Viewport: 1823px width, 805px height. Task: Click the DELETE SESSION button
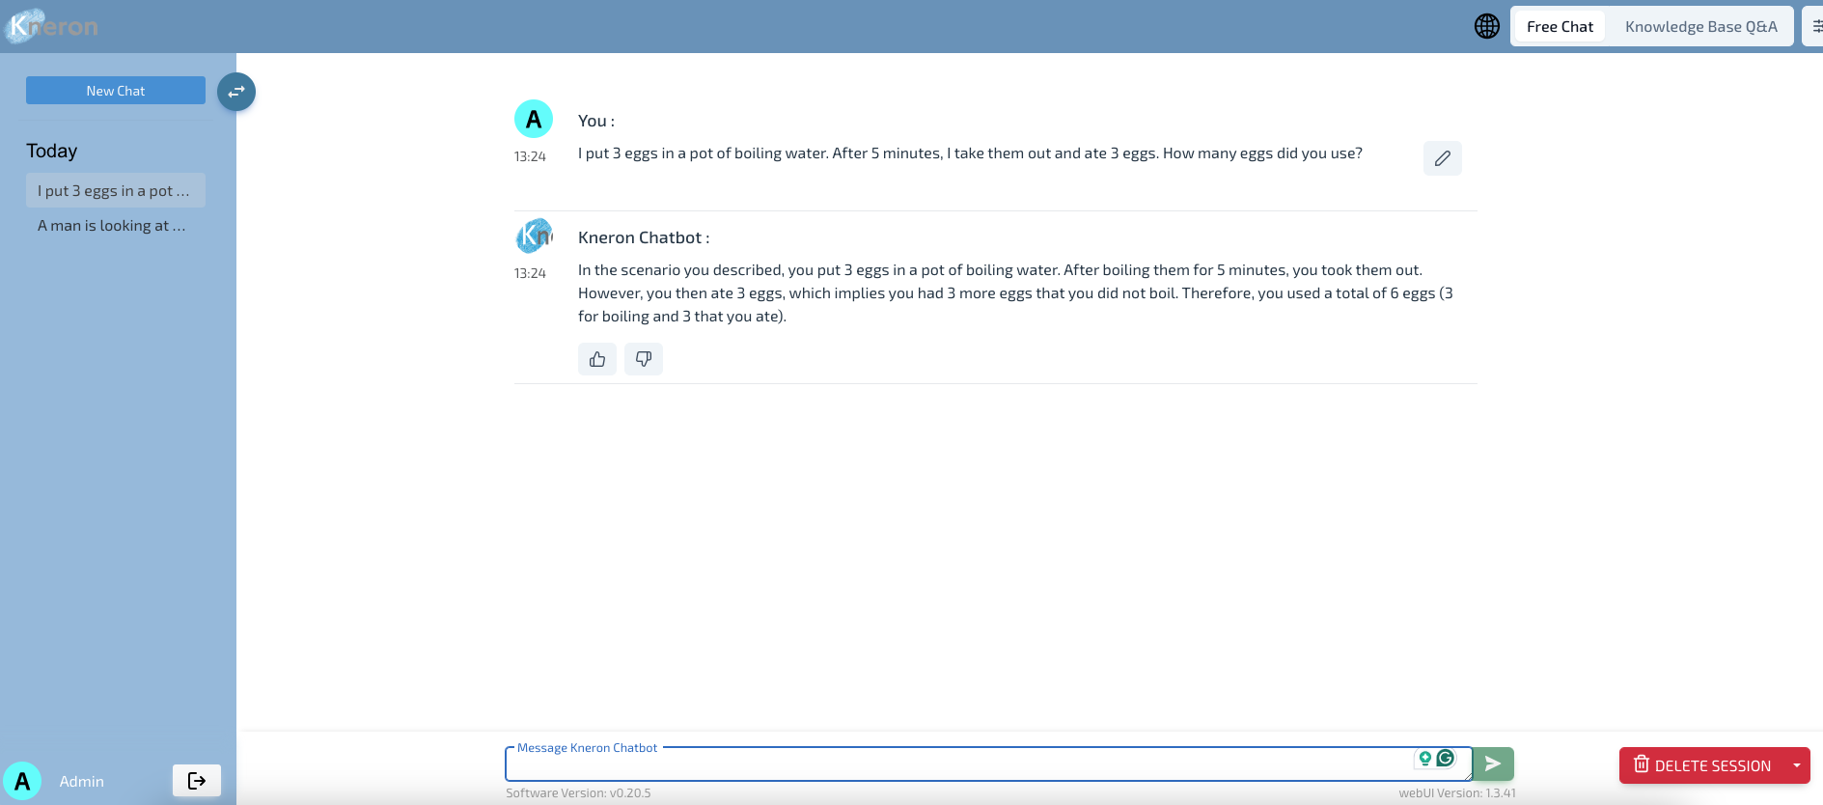click(x=1702, y=765)
